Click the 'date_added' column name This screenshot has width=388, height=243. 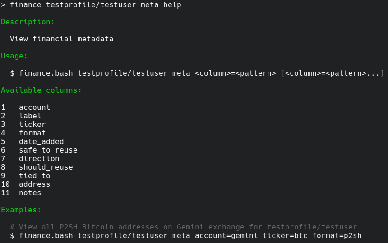41,142
